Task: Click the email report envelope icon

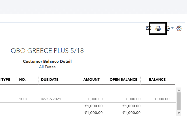Action: [x=148, y=28]
